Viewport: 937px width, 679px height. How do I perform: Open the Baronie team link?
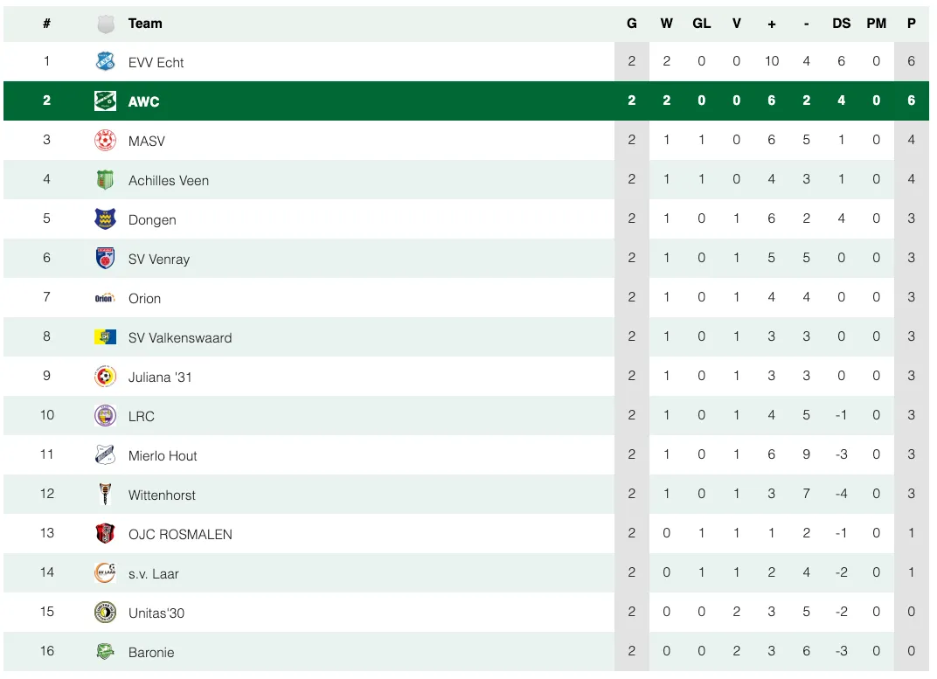[x=151, y=653]
